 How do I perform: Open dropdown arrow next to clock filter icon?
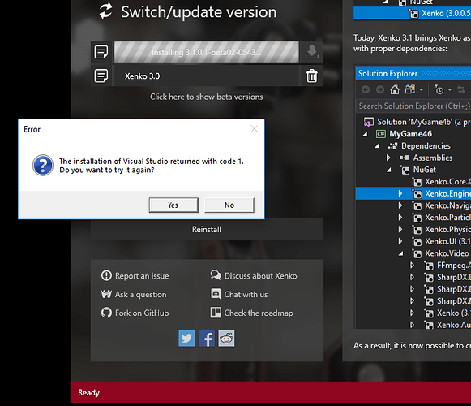[450, 89]
